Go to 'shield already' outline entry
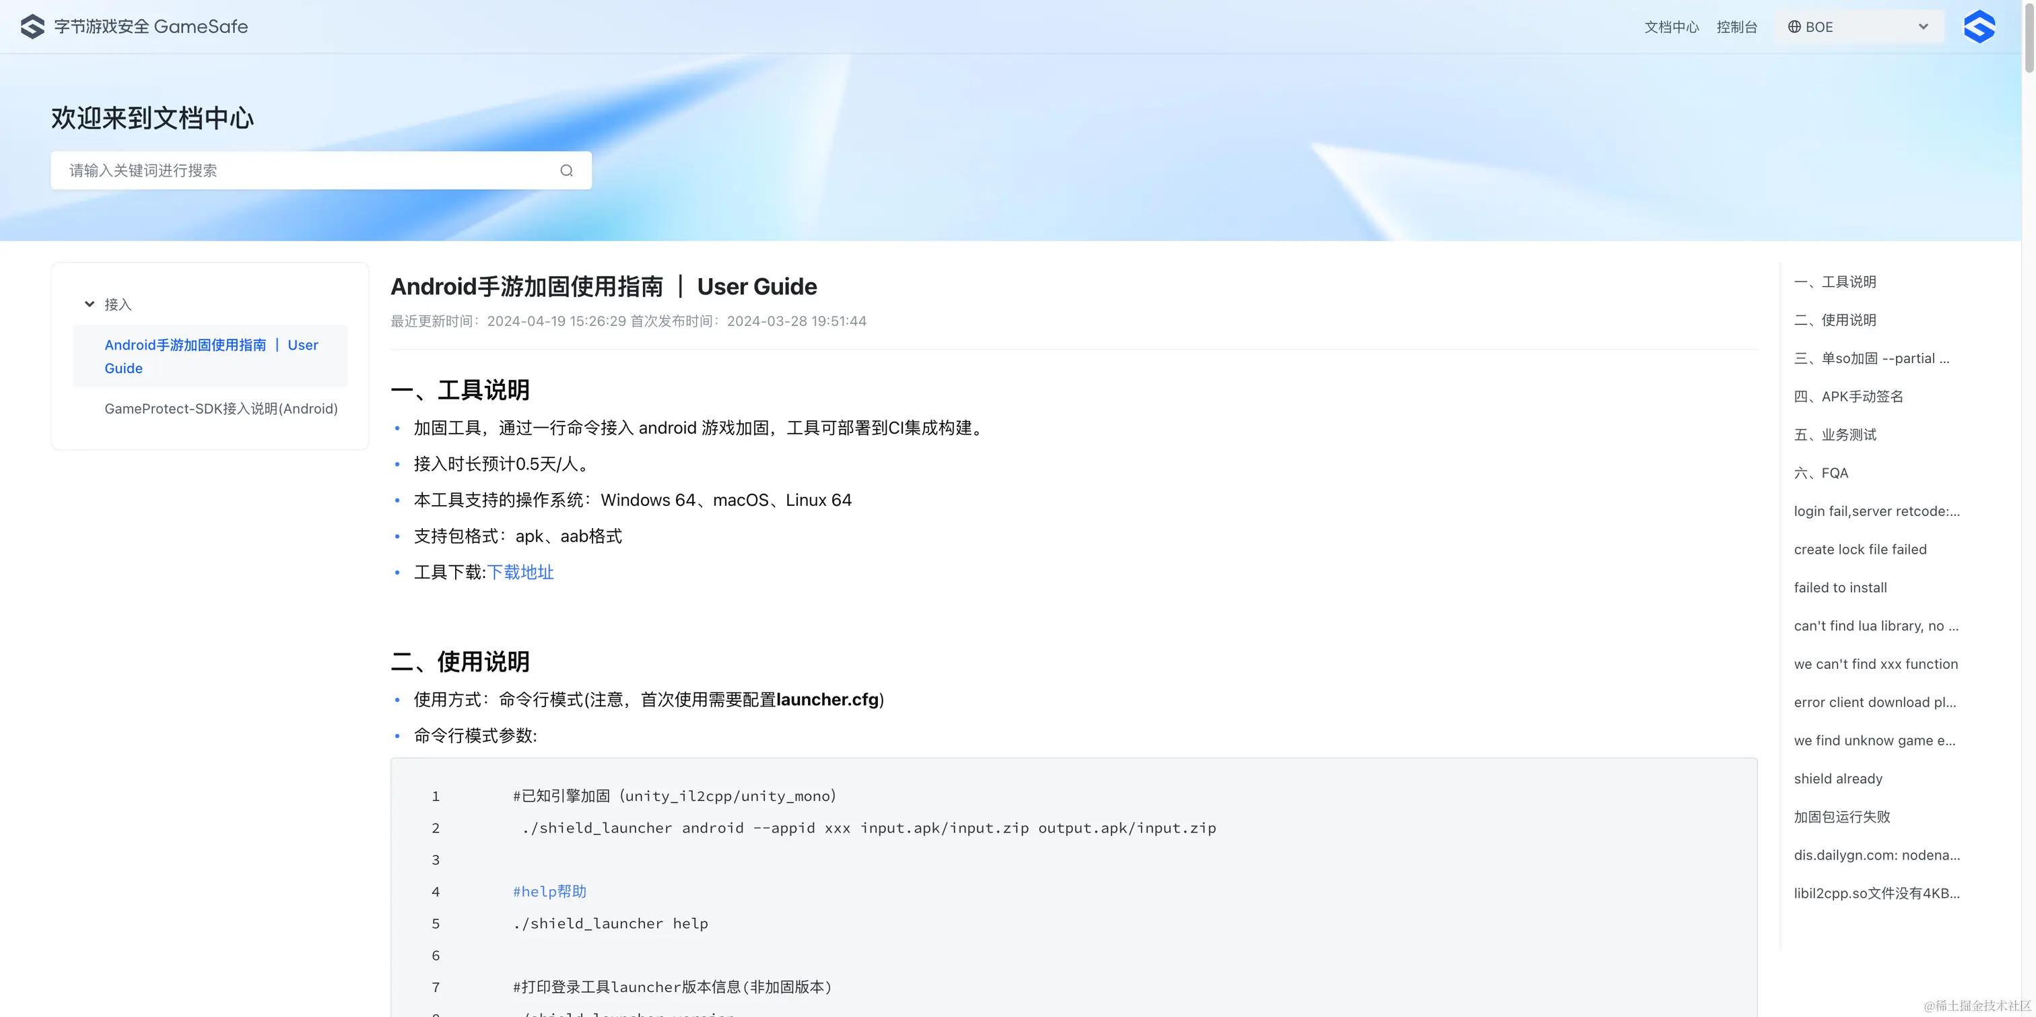The width and height of the screenshot is (2036, 1017). point(1837,779)
